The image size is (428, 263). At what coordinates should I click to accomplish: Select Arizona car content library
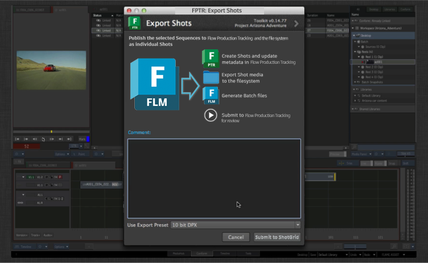(374, 101)
